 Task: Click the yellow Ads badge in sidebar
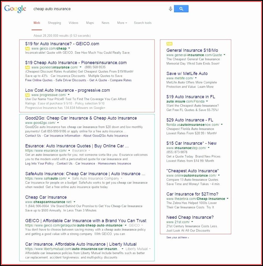(169, 44)
